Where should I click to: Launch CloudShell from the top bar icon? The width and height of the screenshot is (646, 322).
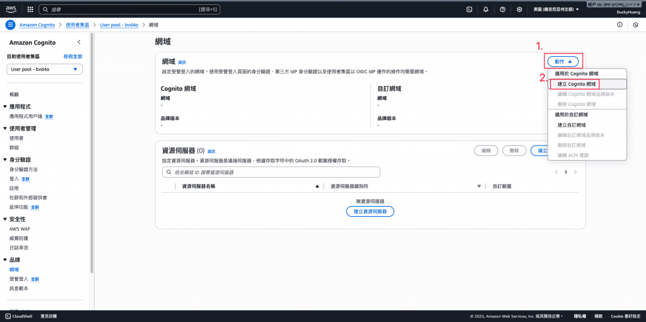click(469, 9)
